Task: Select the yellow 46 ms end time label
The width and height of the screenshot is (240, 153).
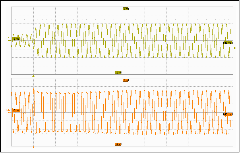Action: [228, 42]
